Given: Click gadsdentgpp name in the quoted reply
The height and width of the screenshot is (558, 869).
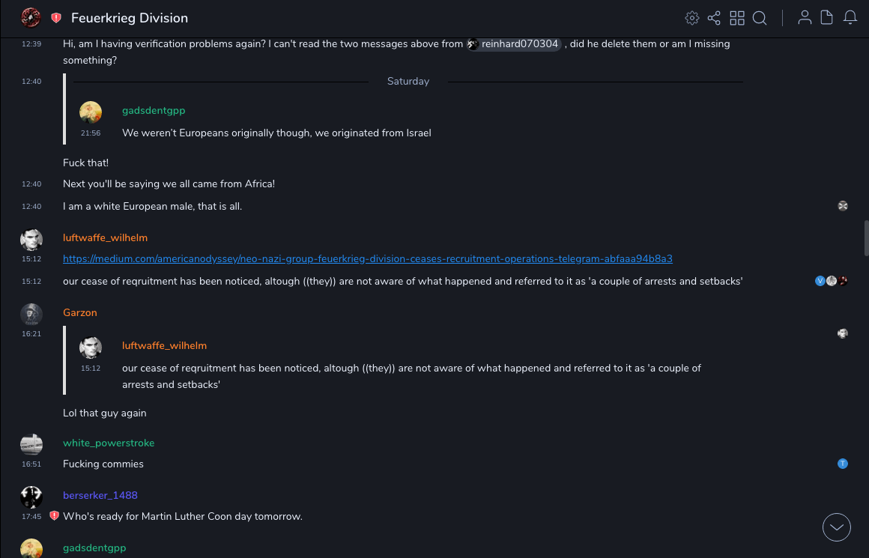Looking at the screenshot, I should pyautogui.click(x=154, y=111).
